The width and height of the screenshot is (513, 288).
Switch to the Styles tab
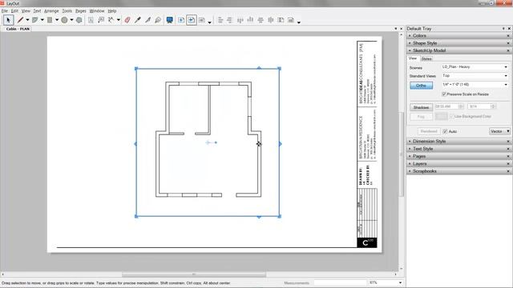426,58
